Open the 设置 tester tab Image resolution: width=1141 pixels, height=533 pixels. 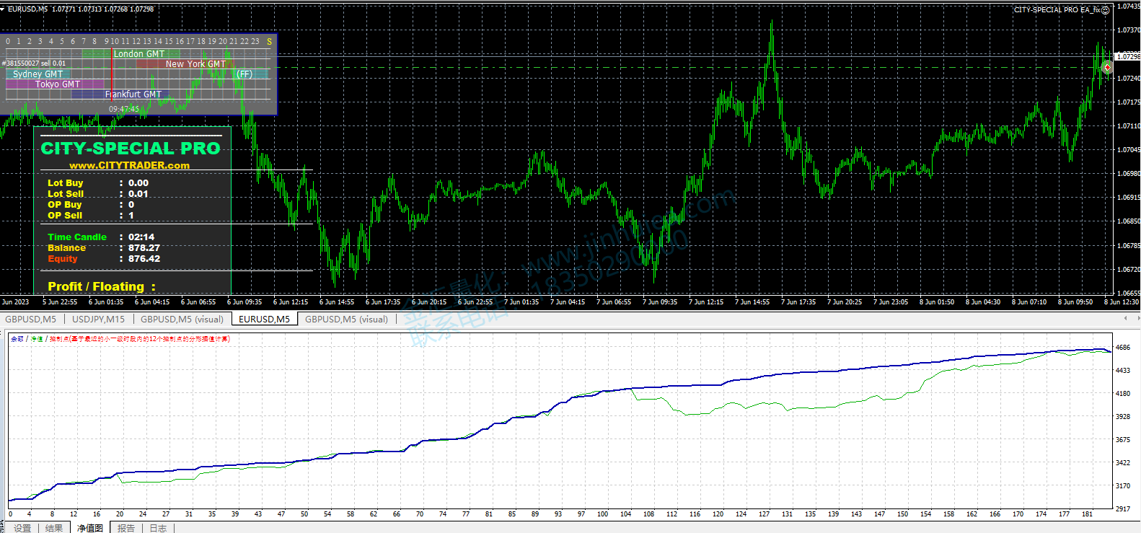coord(22,528)
